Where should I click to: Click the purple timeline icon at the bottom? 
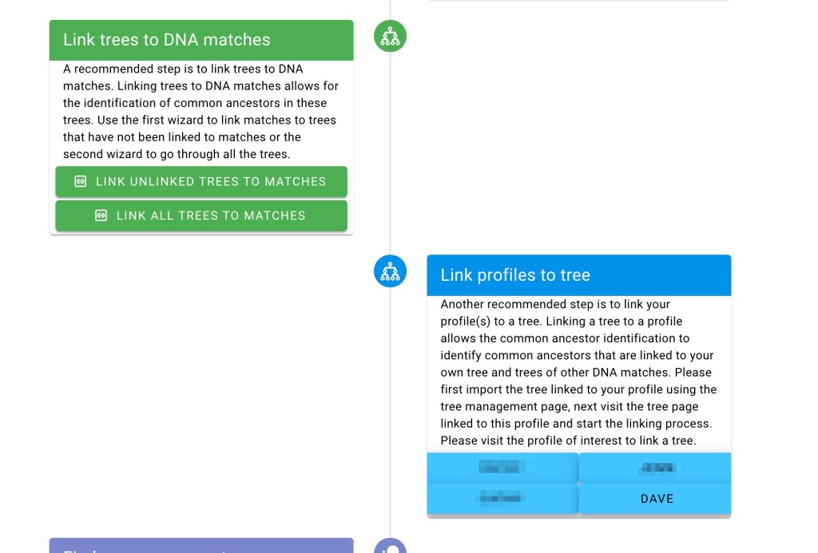click(390, 547)
